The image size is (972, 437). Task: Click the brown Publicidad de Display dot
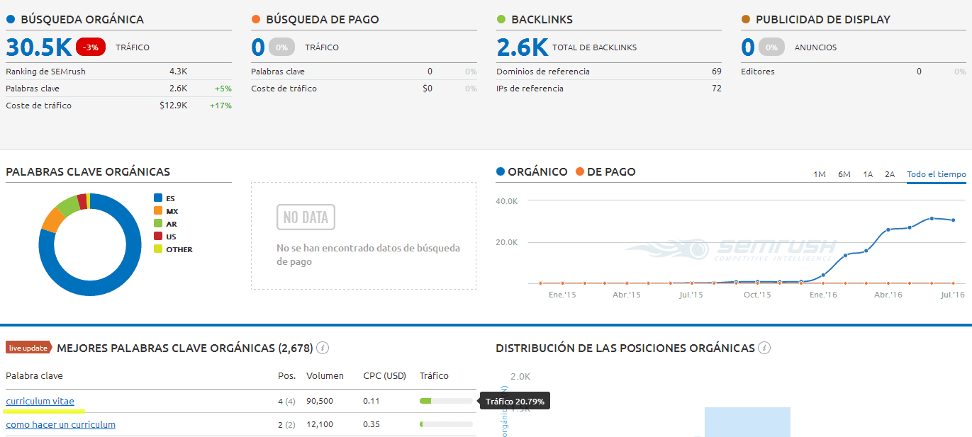point(746,20)
